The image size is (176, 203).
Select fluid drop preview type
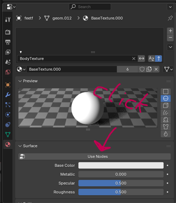coord(166,134)
